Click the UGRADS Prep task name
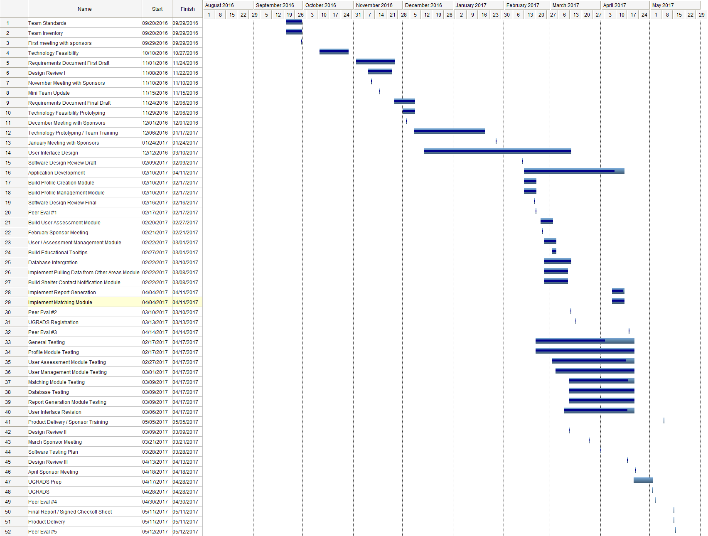The width and height of the screenshot is (708, 536). pyautogui.click(x=45, y=482)
